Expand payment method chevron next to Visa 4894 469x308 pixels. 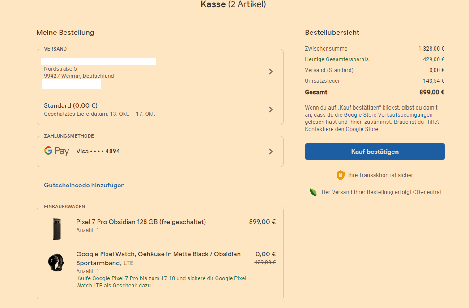pyautogui.click(x=271, y=152)
